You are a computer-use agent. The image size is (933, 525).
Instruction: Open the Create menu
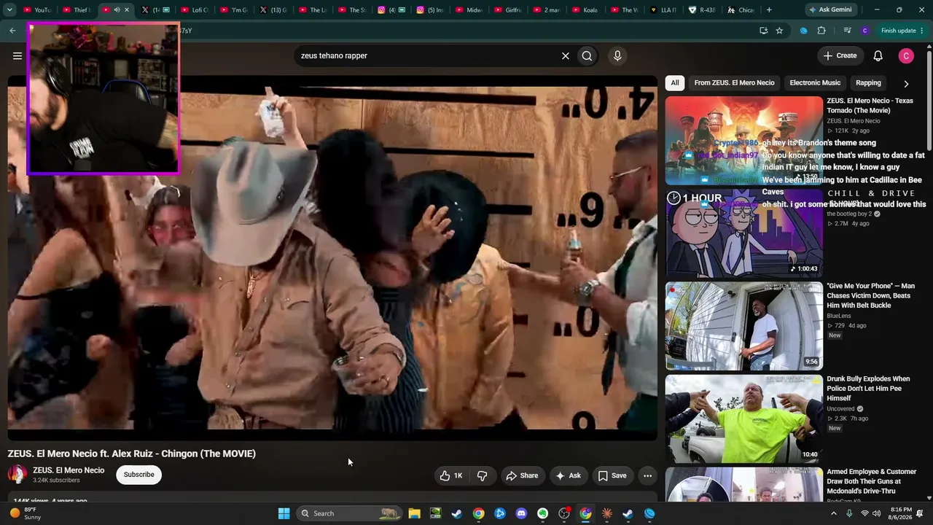pyautogui.click(x=840, y=55)
